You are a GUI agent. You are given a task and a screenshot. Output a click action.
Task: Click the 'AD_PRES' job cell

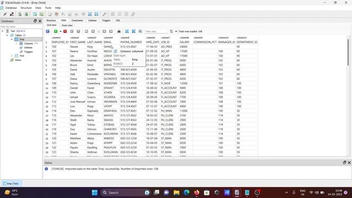tap(169, 47)
